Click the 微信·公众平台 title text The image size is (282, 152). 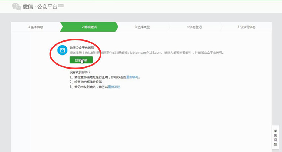[40, 7]
